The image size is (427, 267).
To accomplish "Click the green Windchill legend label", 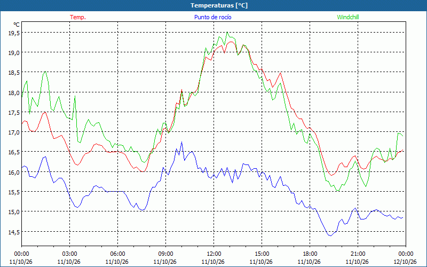I will (x=348, y=17).
